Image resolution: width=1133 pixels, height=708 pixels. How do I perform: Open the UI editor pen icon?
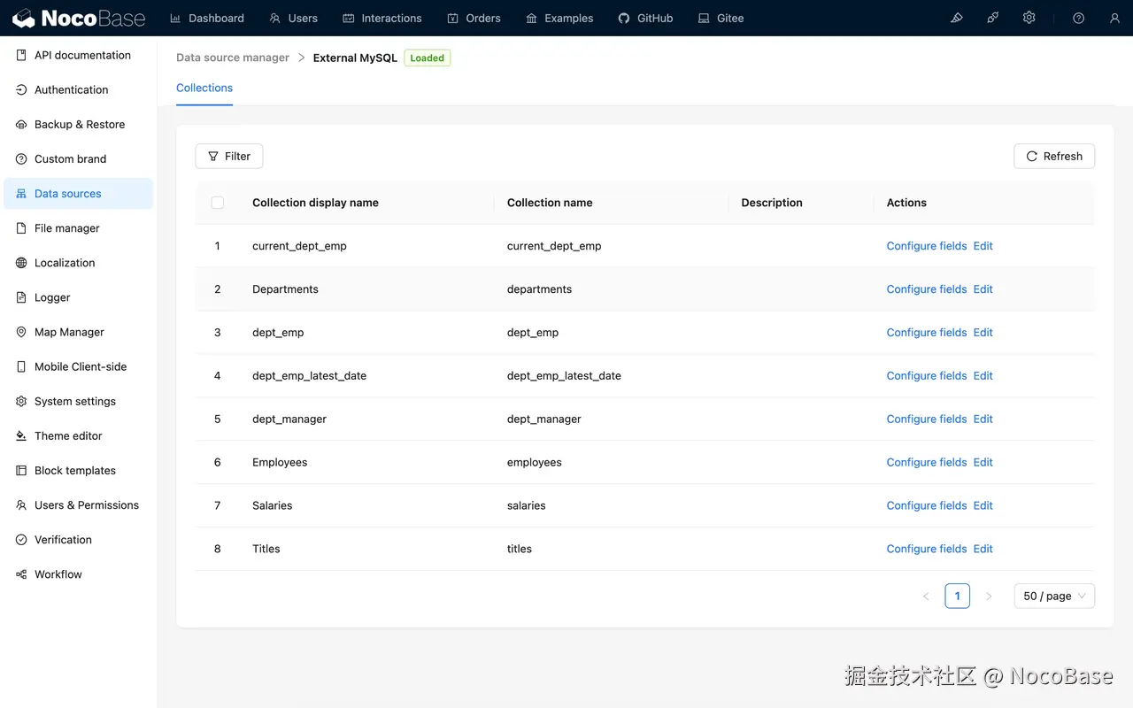956,18
